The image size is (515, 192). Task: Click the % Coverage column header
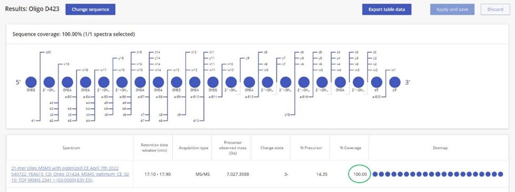(351, 148)
